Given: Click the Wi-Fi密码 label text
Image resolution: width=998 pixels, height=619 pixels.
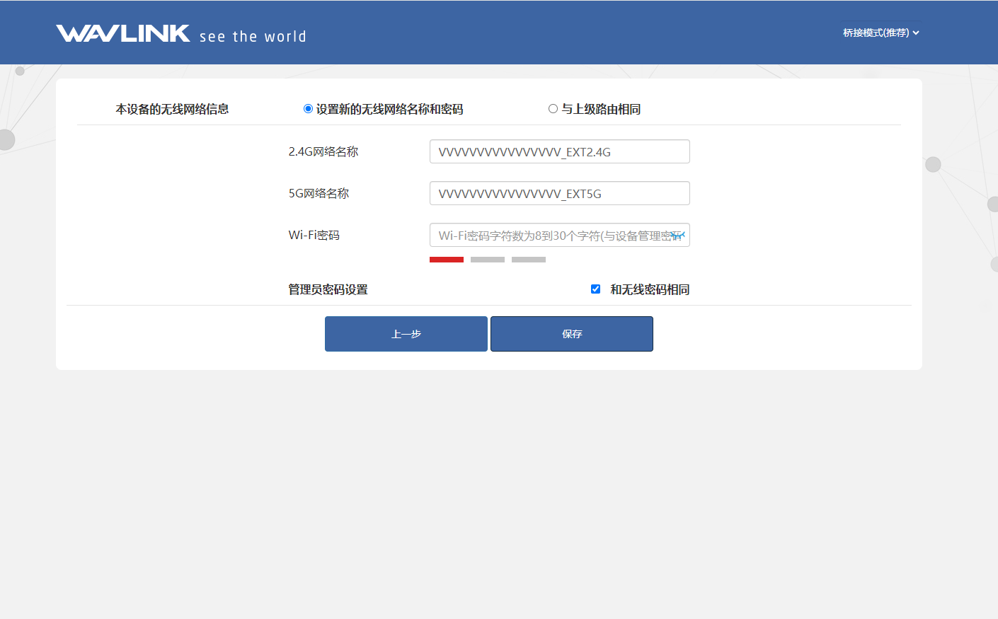Looking at the screenshot, I should (314, 235).
